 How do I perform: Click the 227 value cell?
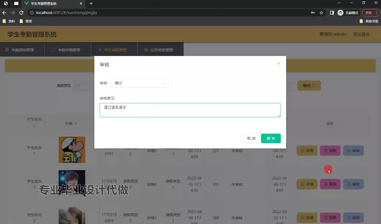click(x=216, y=151)
